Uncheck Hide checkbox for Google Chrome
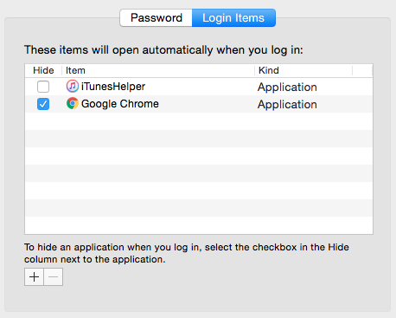The width and height of the screenshot is (396, 318). 43,104
